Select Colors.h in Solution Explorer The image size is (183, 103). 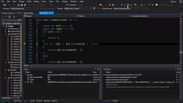pyautogui.click(x=17, y=41)
